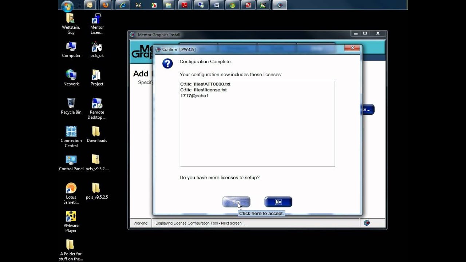466x262 pixels.
Task: Select the Lotus Sametime desktop shortcut
Action: tap(71, 193)
